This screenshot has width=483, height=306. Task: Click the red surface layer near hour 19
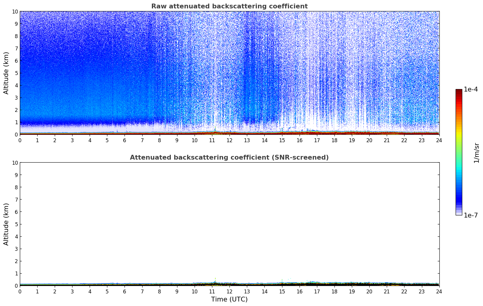(x=352, y=133)
